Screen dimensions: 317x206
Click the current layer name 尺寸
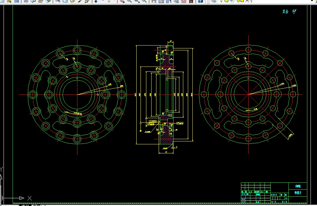tap(248, 1)
